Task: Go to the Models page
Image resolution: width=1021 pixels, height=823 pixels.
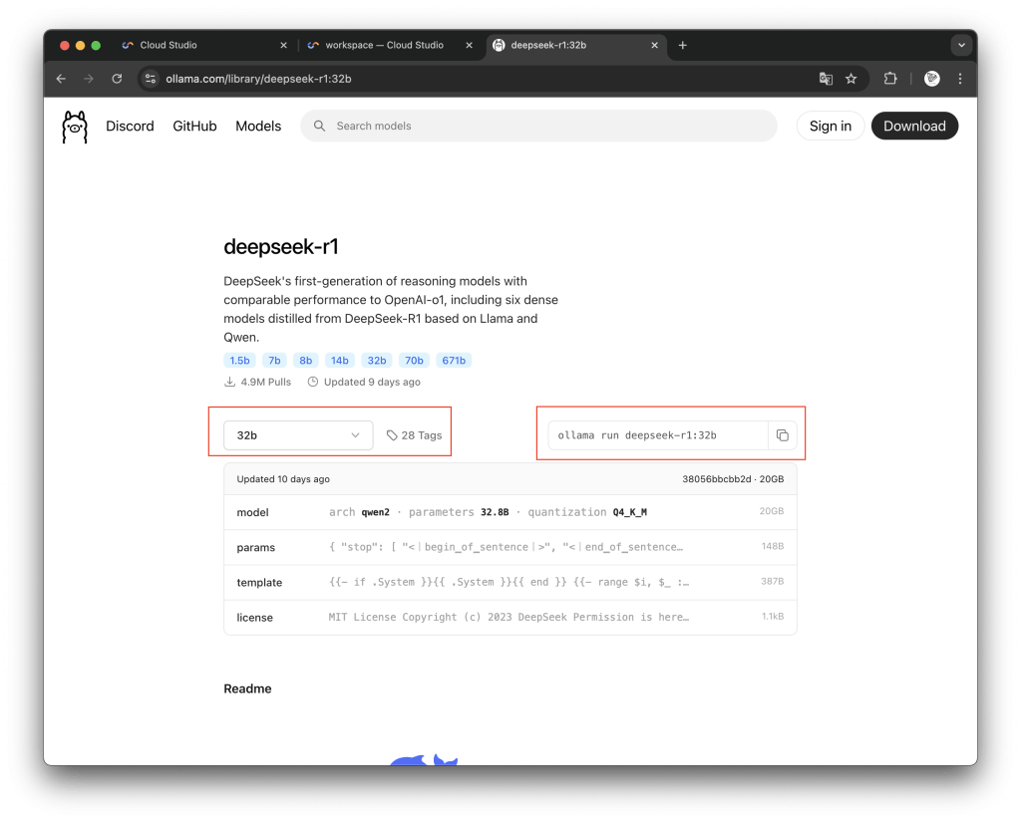Action: [258, 127]
